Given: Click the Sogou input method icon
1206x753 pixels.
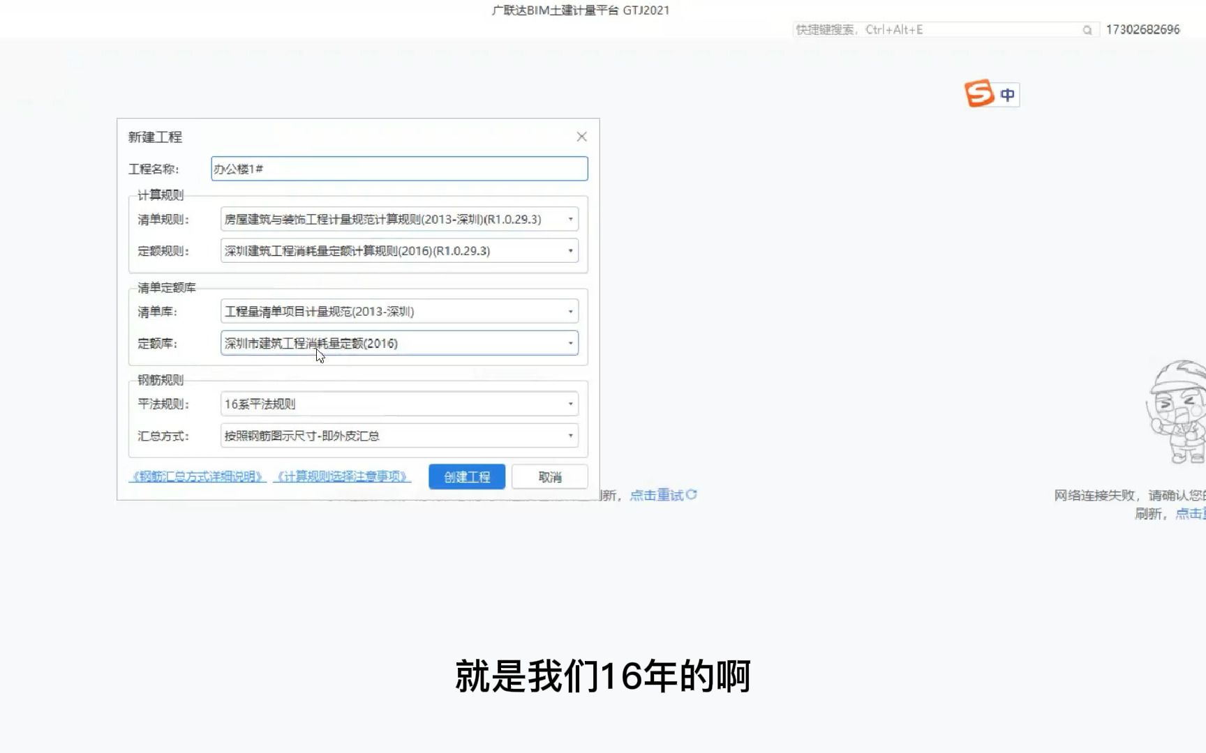Looking at the screenshot, I should point(979,93).
